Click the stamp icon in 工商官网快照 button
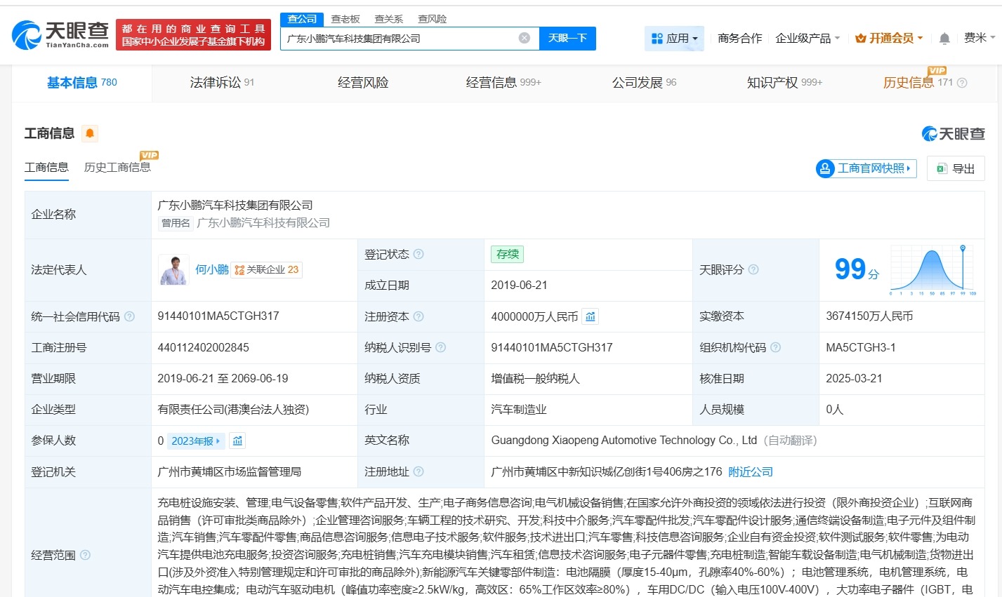This screenshot has height=597, width=1002. (824, 168)
